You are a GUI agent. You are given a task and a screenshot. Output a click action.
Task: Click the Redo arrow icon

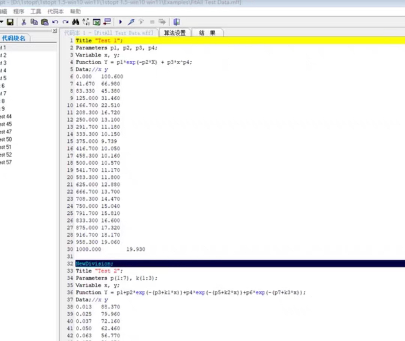tap(66, 22)
